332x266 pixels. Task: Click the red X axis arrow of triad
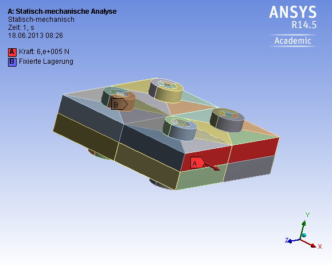309,244
